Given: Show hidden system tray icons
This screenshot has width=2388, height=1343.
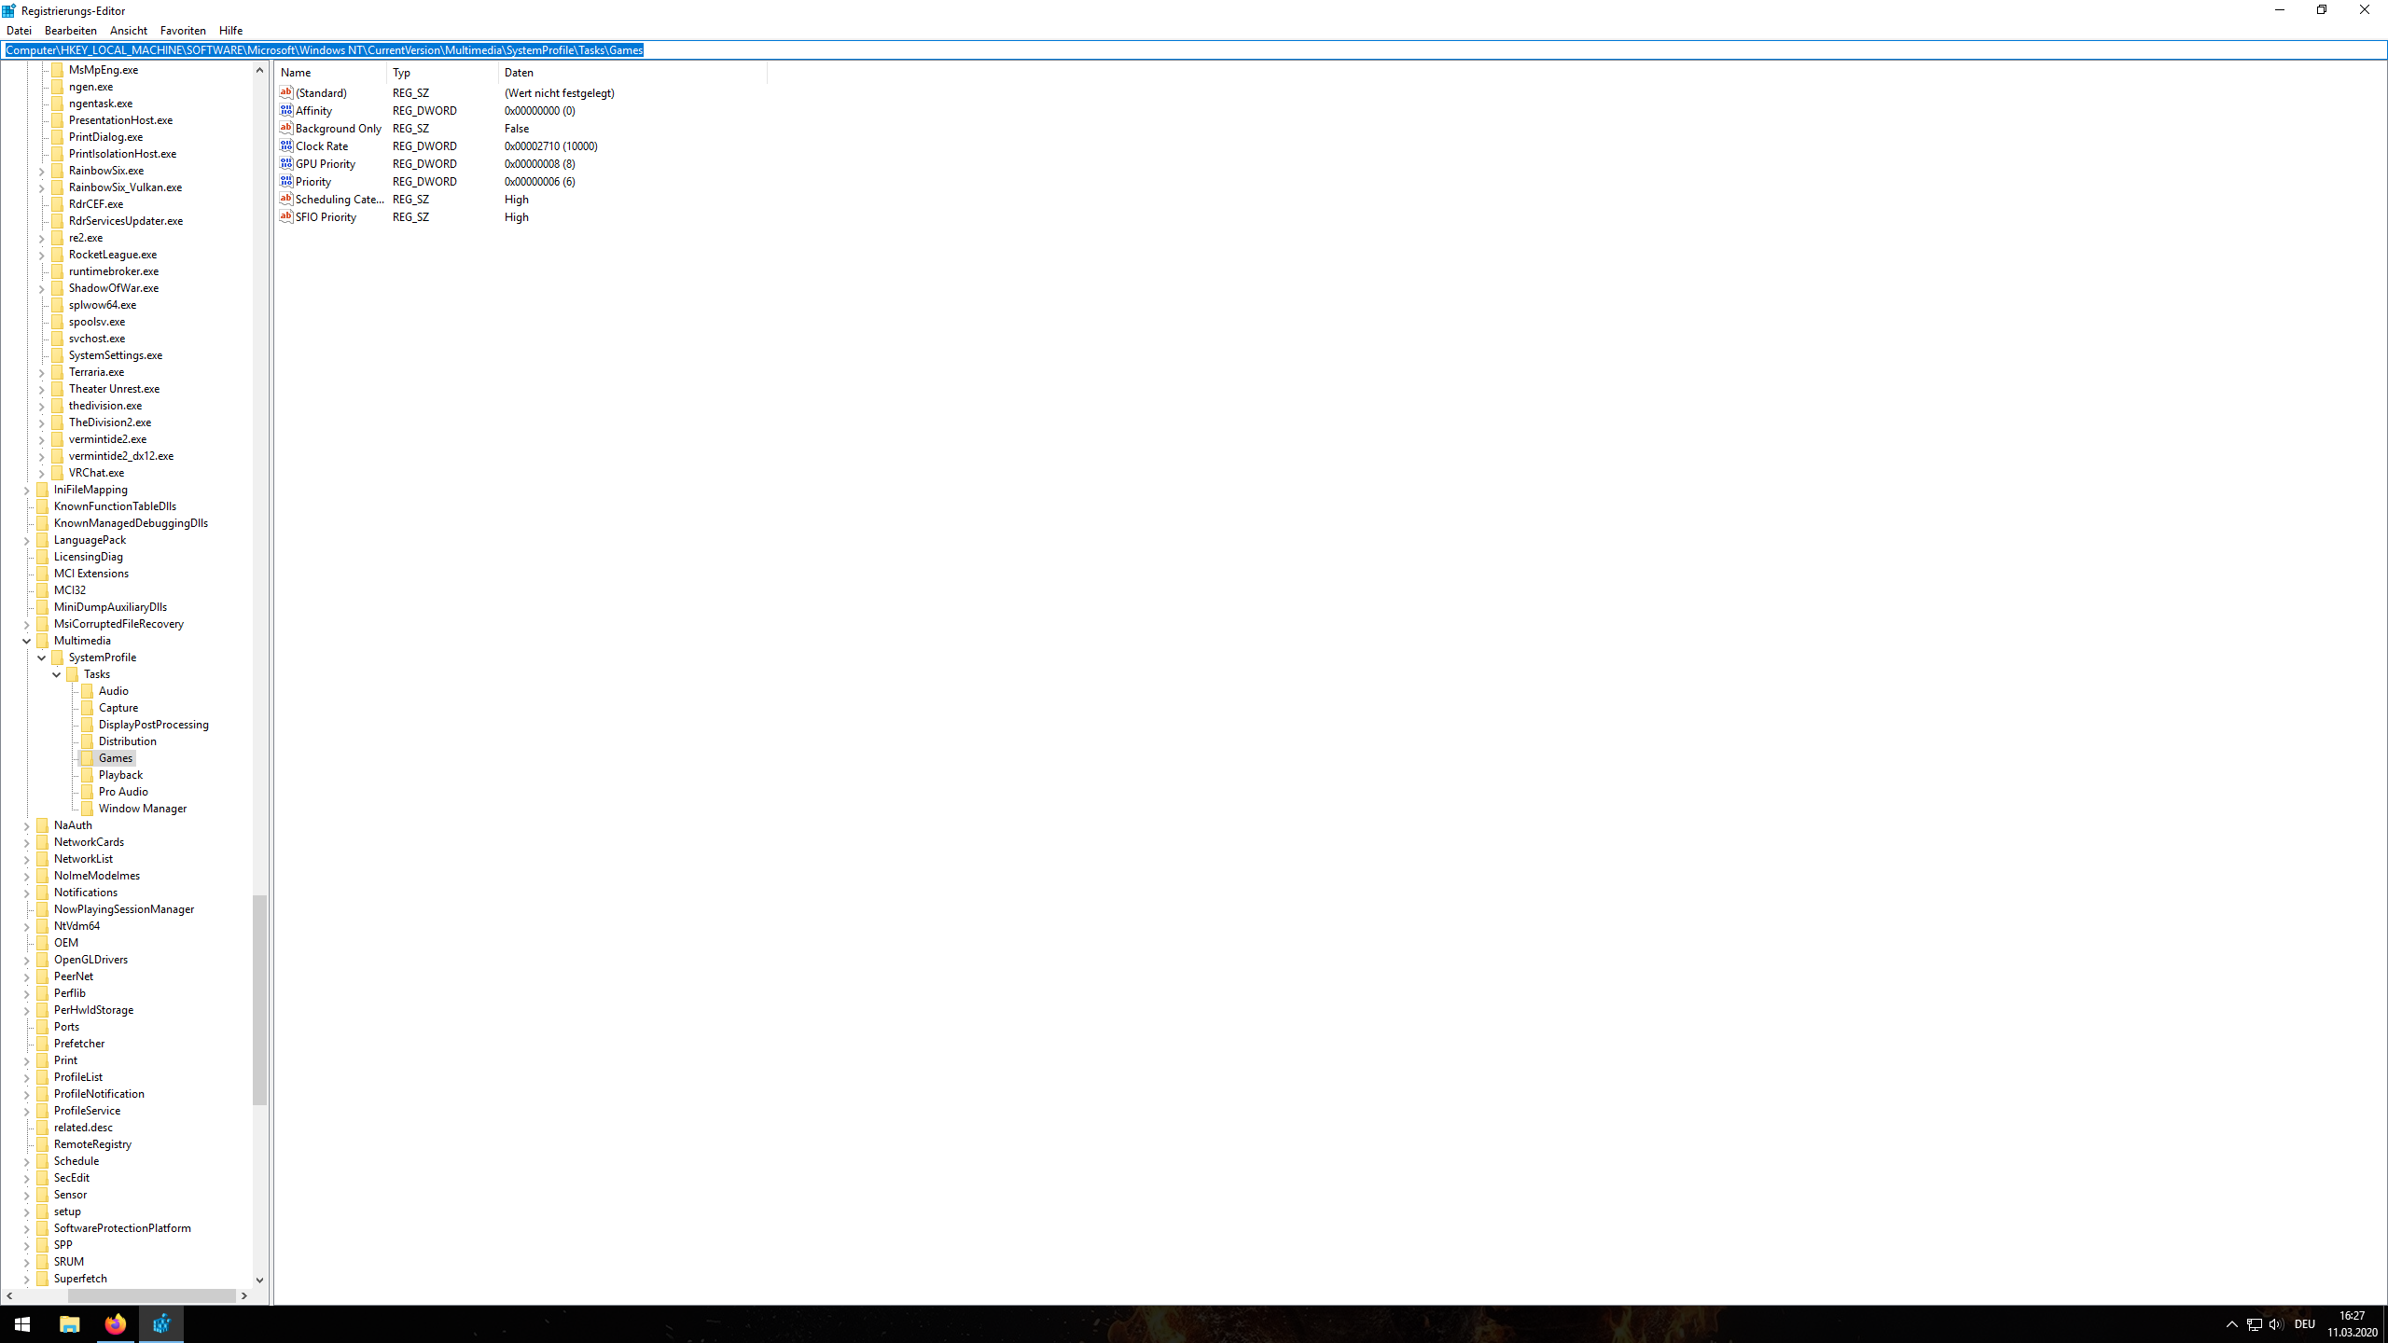Looking at the screenshot, I should (x=2231, y=1324).
